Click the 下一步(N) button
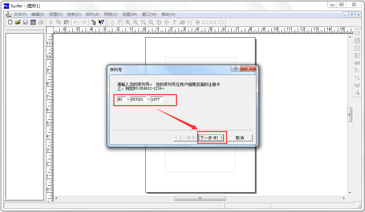 [x=212, y=138]
